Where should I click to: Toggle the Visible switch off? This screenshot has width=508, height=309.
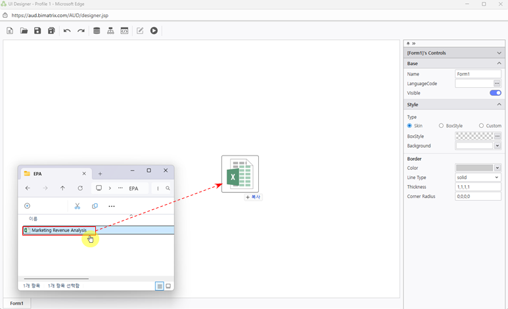click(495, 93)
